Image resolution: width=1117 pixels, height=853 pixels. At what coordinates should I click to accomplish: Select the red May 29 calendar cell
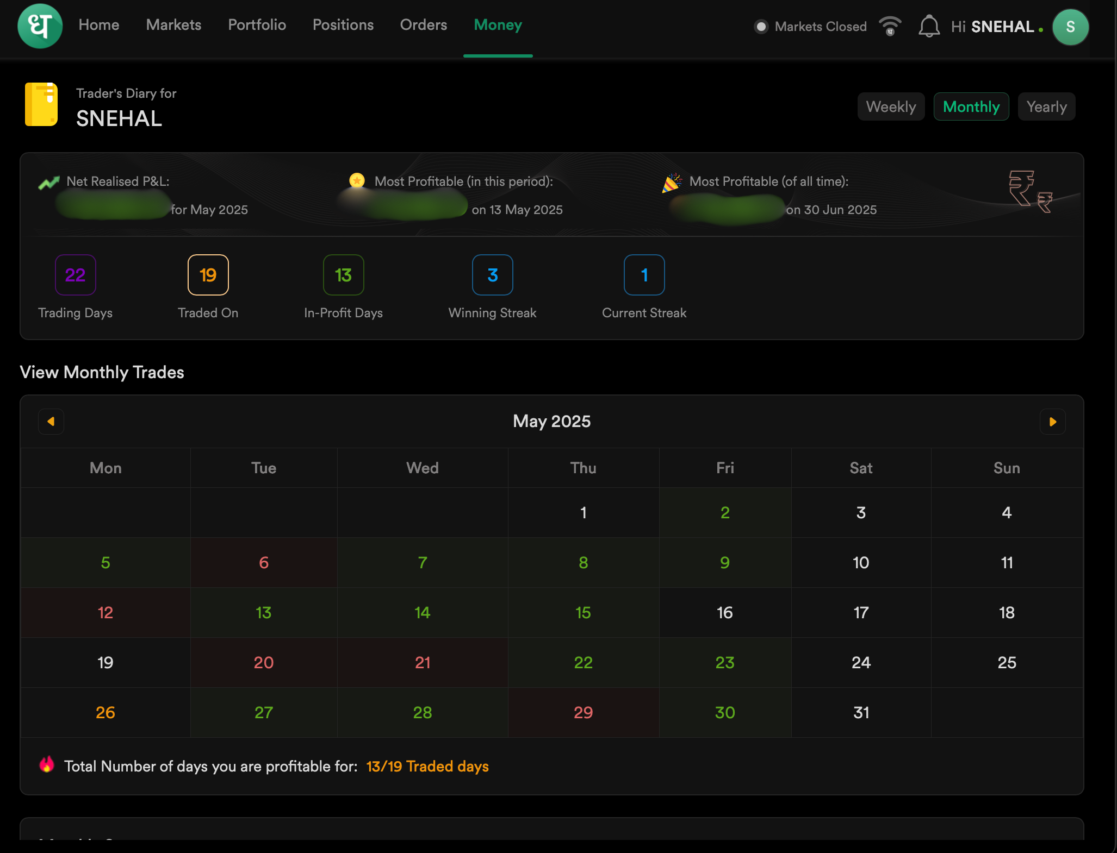point(583,713)
